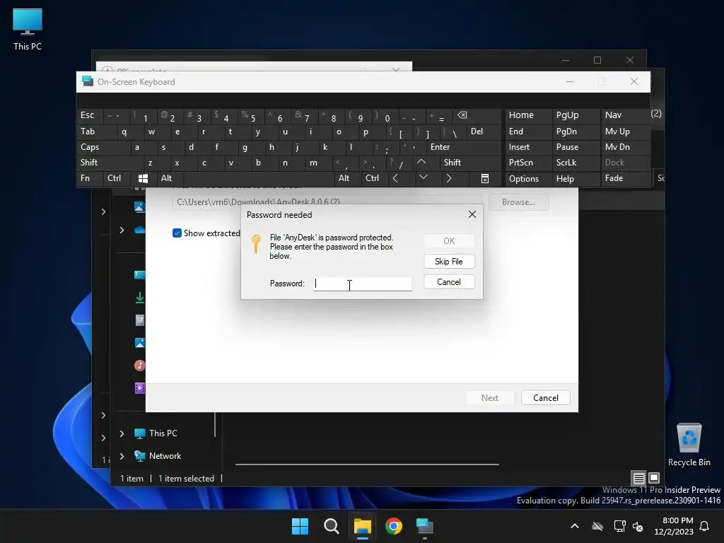Show hidden system tray icons
Viewport: 724px width, 543px height.
point(575,526)
